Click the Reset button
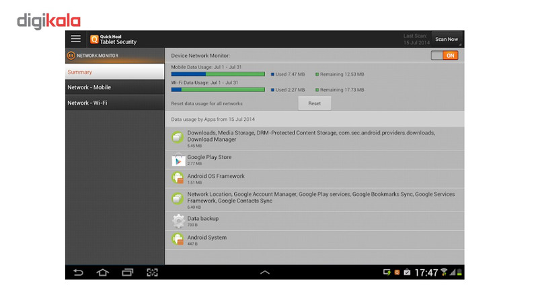This screenshot has width=538, height=294. (315, 103)
